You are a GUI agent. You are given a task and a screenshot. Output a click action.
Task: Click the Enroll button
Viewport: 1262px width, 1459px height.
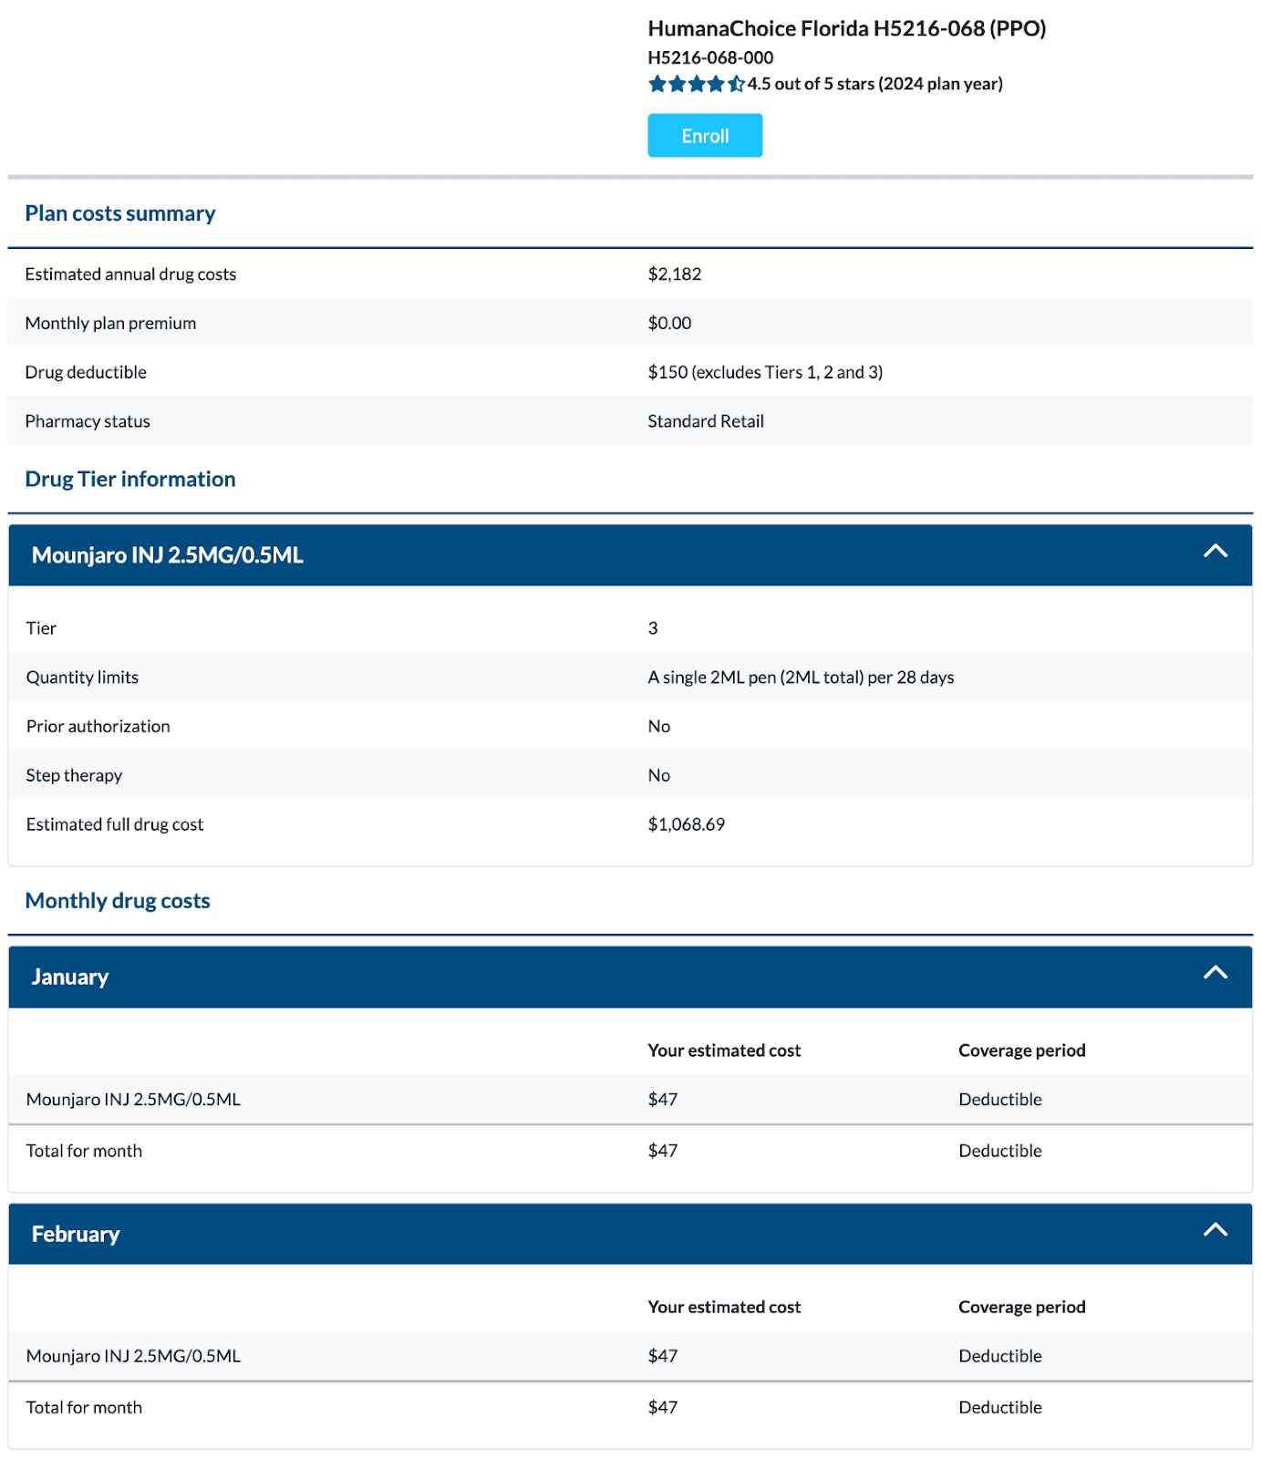[x=705, y=136]
